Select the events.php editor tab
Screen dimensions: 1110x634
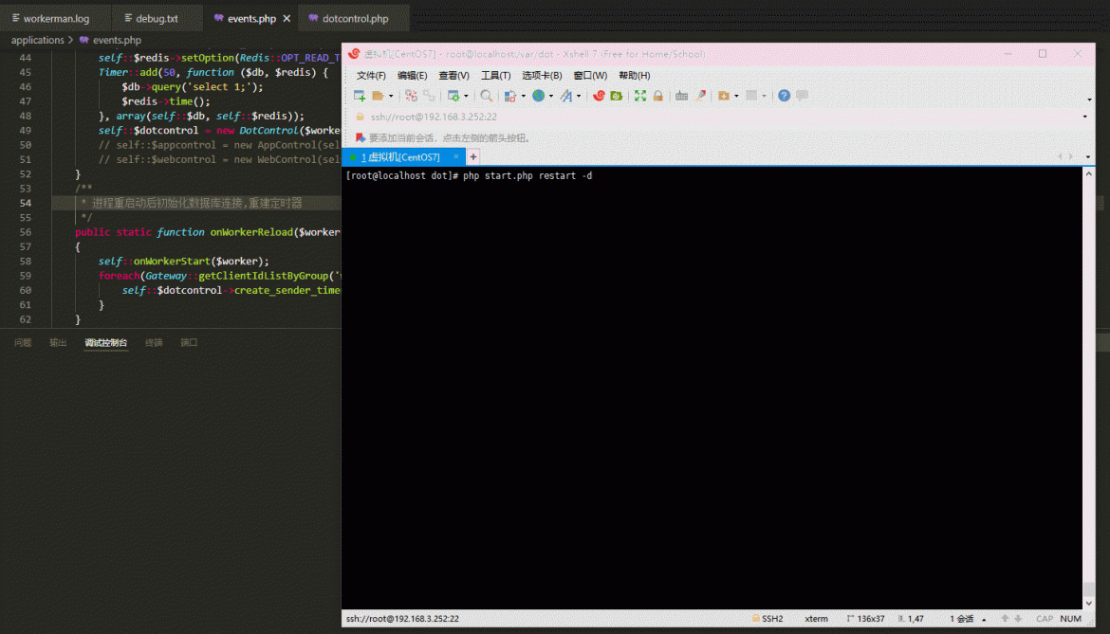(251, 18)
